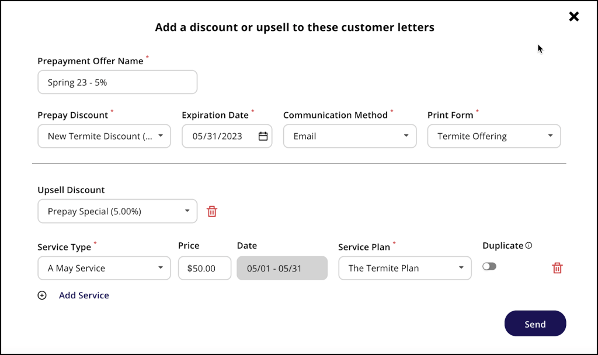The height and width of the screenshot is (355, 598).
Task: Open the Print Form Termite Offering dropdown
Action: click(x=493, y=136)
